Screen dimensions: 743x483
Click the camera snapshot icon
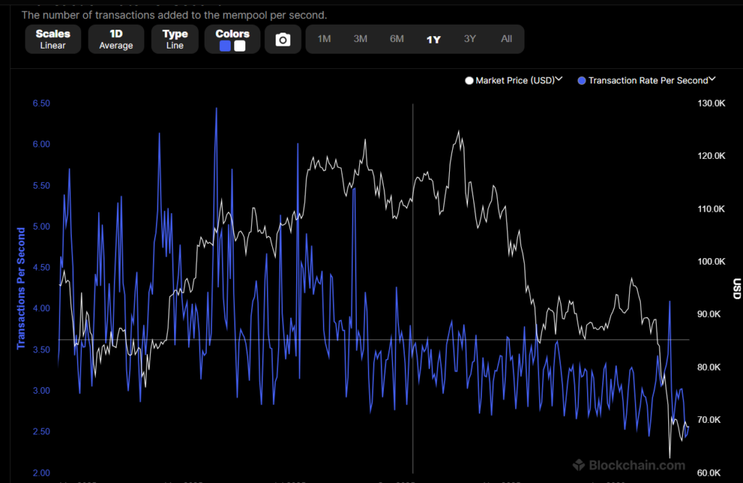pos(283,40)
